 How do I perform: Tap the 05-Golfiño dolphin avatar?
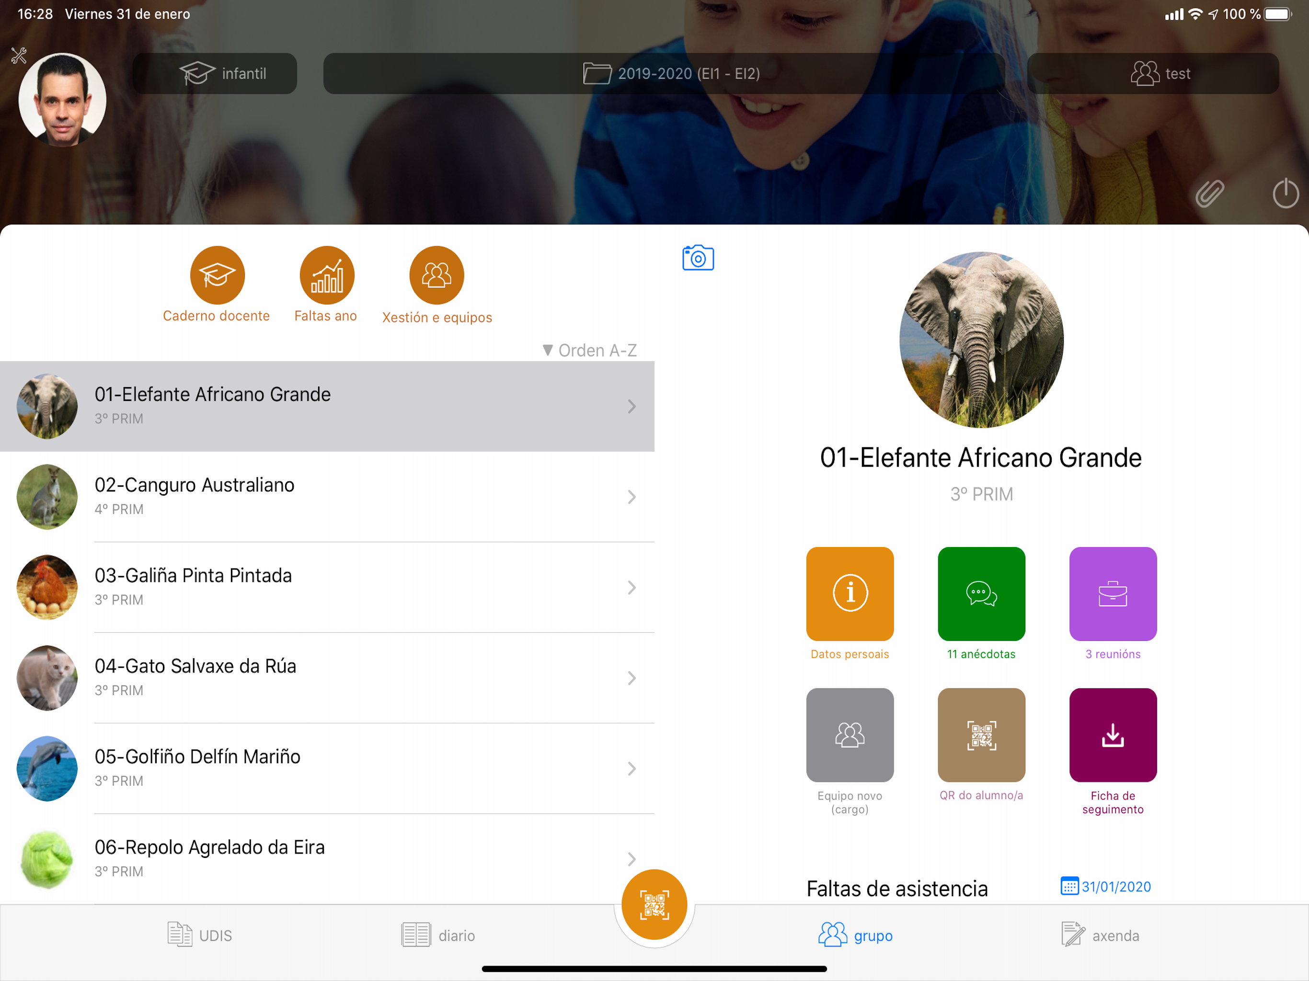(47, 769)
